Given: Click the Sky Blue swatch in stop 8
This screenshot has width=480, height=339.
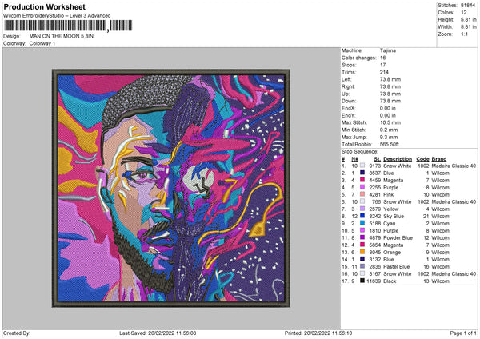Looking at the screenshot, I should pyautogui.click(x=362, y=216).
